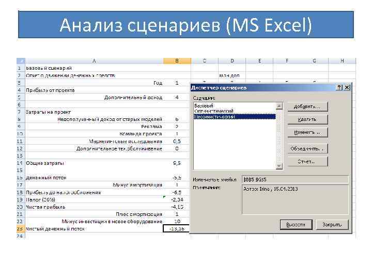The height and width of the screenshot is (279, 372).
Task: Click the Чистая прибыль cell
Action: coord(94,207)
